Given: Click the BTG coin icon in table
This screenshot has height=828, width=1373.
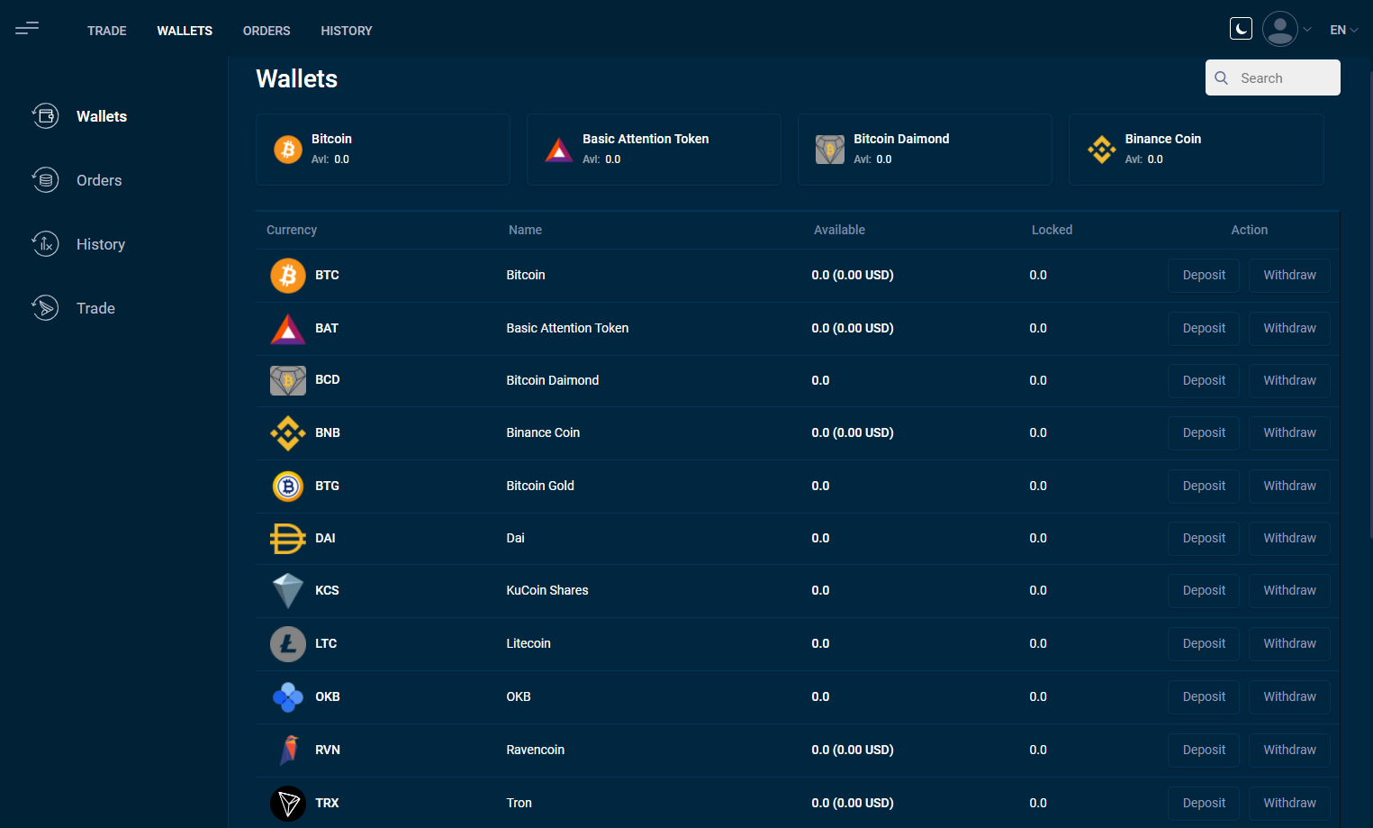Looking at the screenshot, I should (288, 486).
